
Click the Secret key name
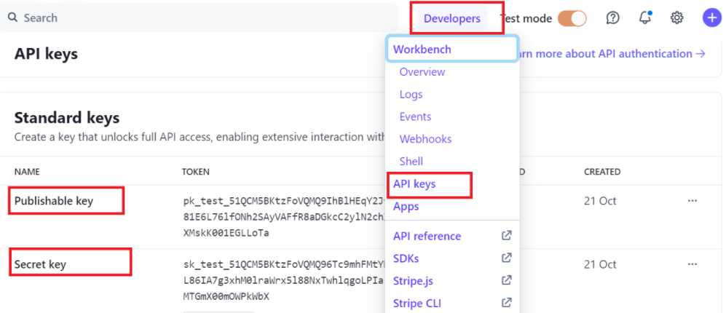tap(40, 264)
